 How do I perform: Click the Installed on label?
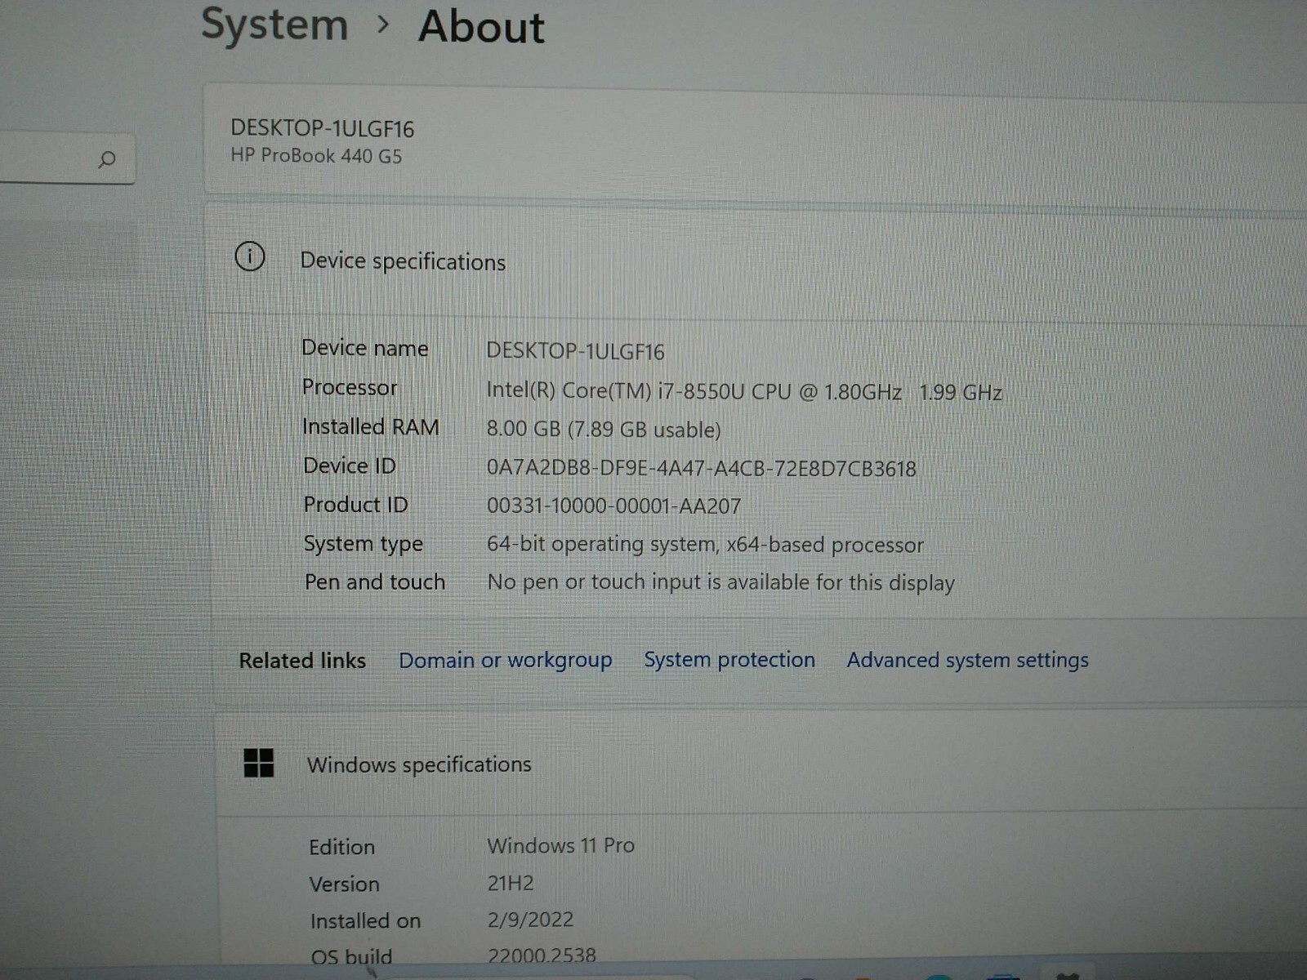365,920
